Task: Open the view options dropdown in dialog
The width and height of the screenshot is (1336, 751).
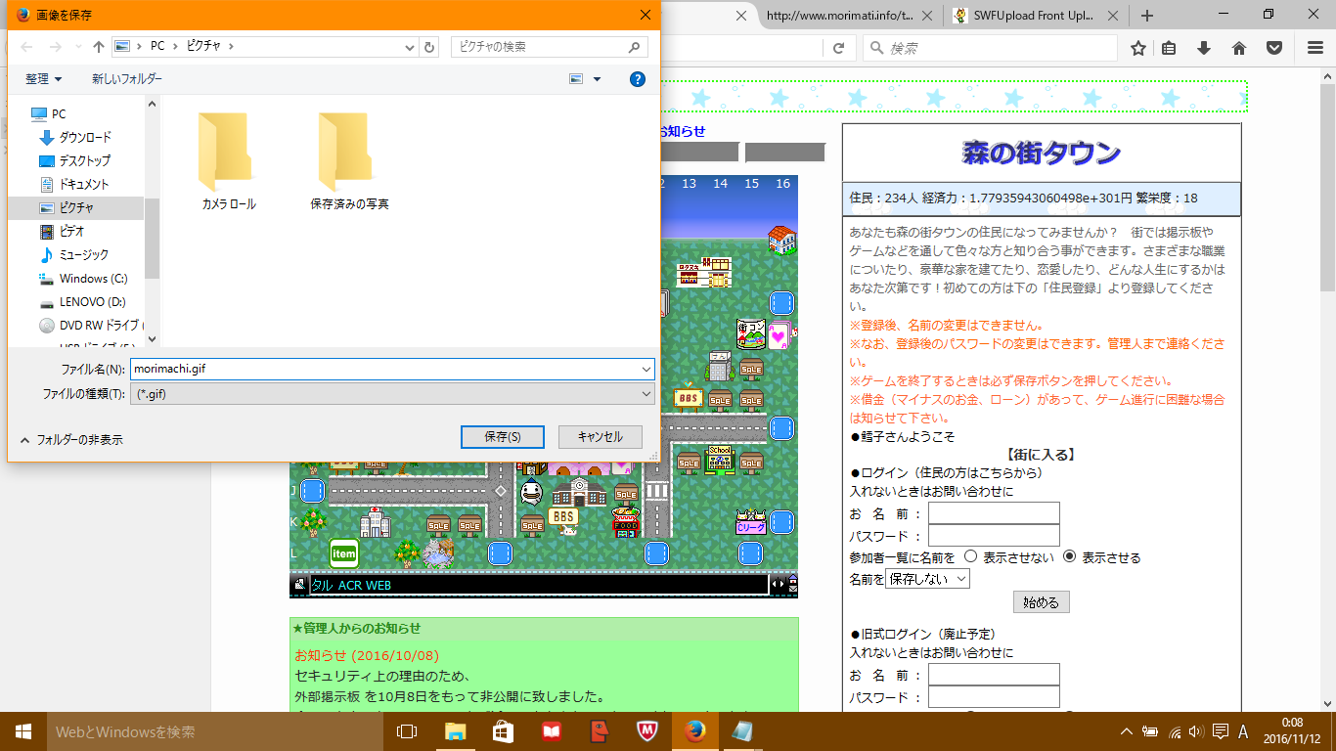Action: [597, 79]
